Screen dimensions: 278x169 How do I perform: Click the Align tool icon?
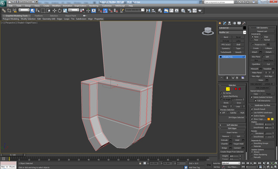[x=153, y=10]
